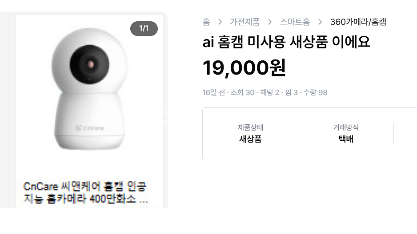Click the CnCare 씨앤케어 홈캠 caption text
Screen dimensions: 417x234
[86, 192]
